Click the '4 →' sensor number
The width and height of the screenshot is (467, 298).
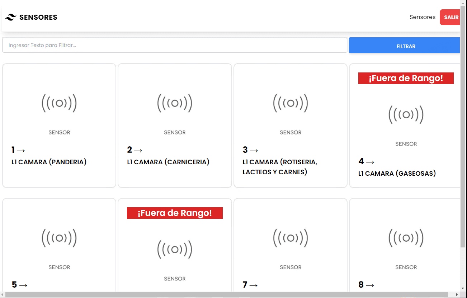pyautogui.click(x=366, y=161)
